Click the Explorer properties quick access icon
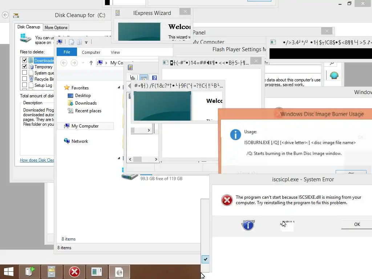Viewport: 372px width, 279px height. click(x=72, y=42)
